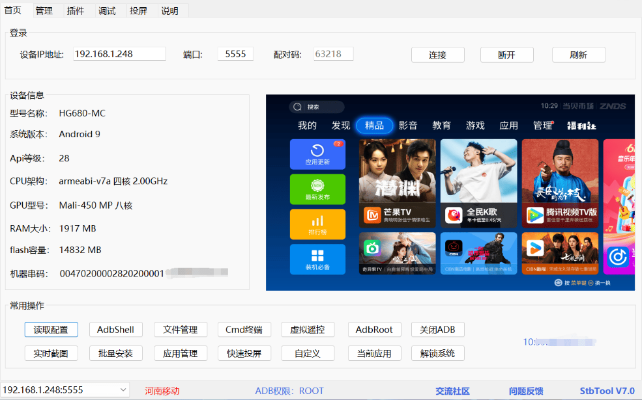
Task: Click the 实时截图 button
Action: pyautogui.click(x=51, y=354)
